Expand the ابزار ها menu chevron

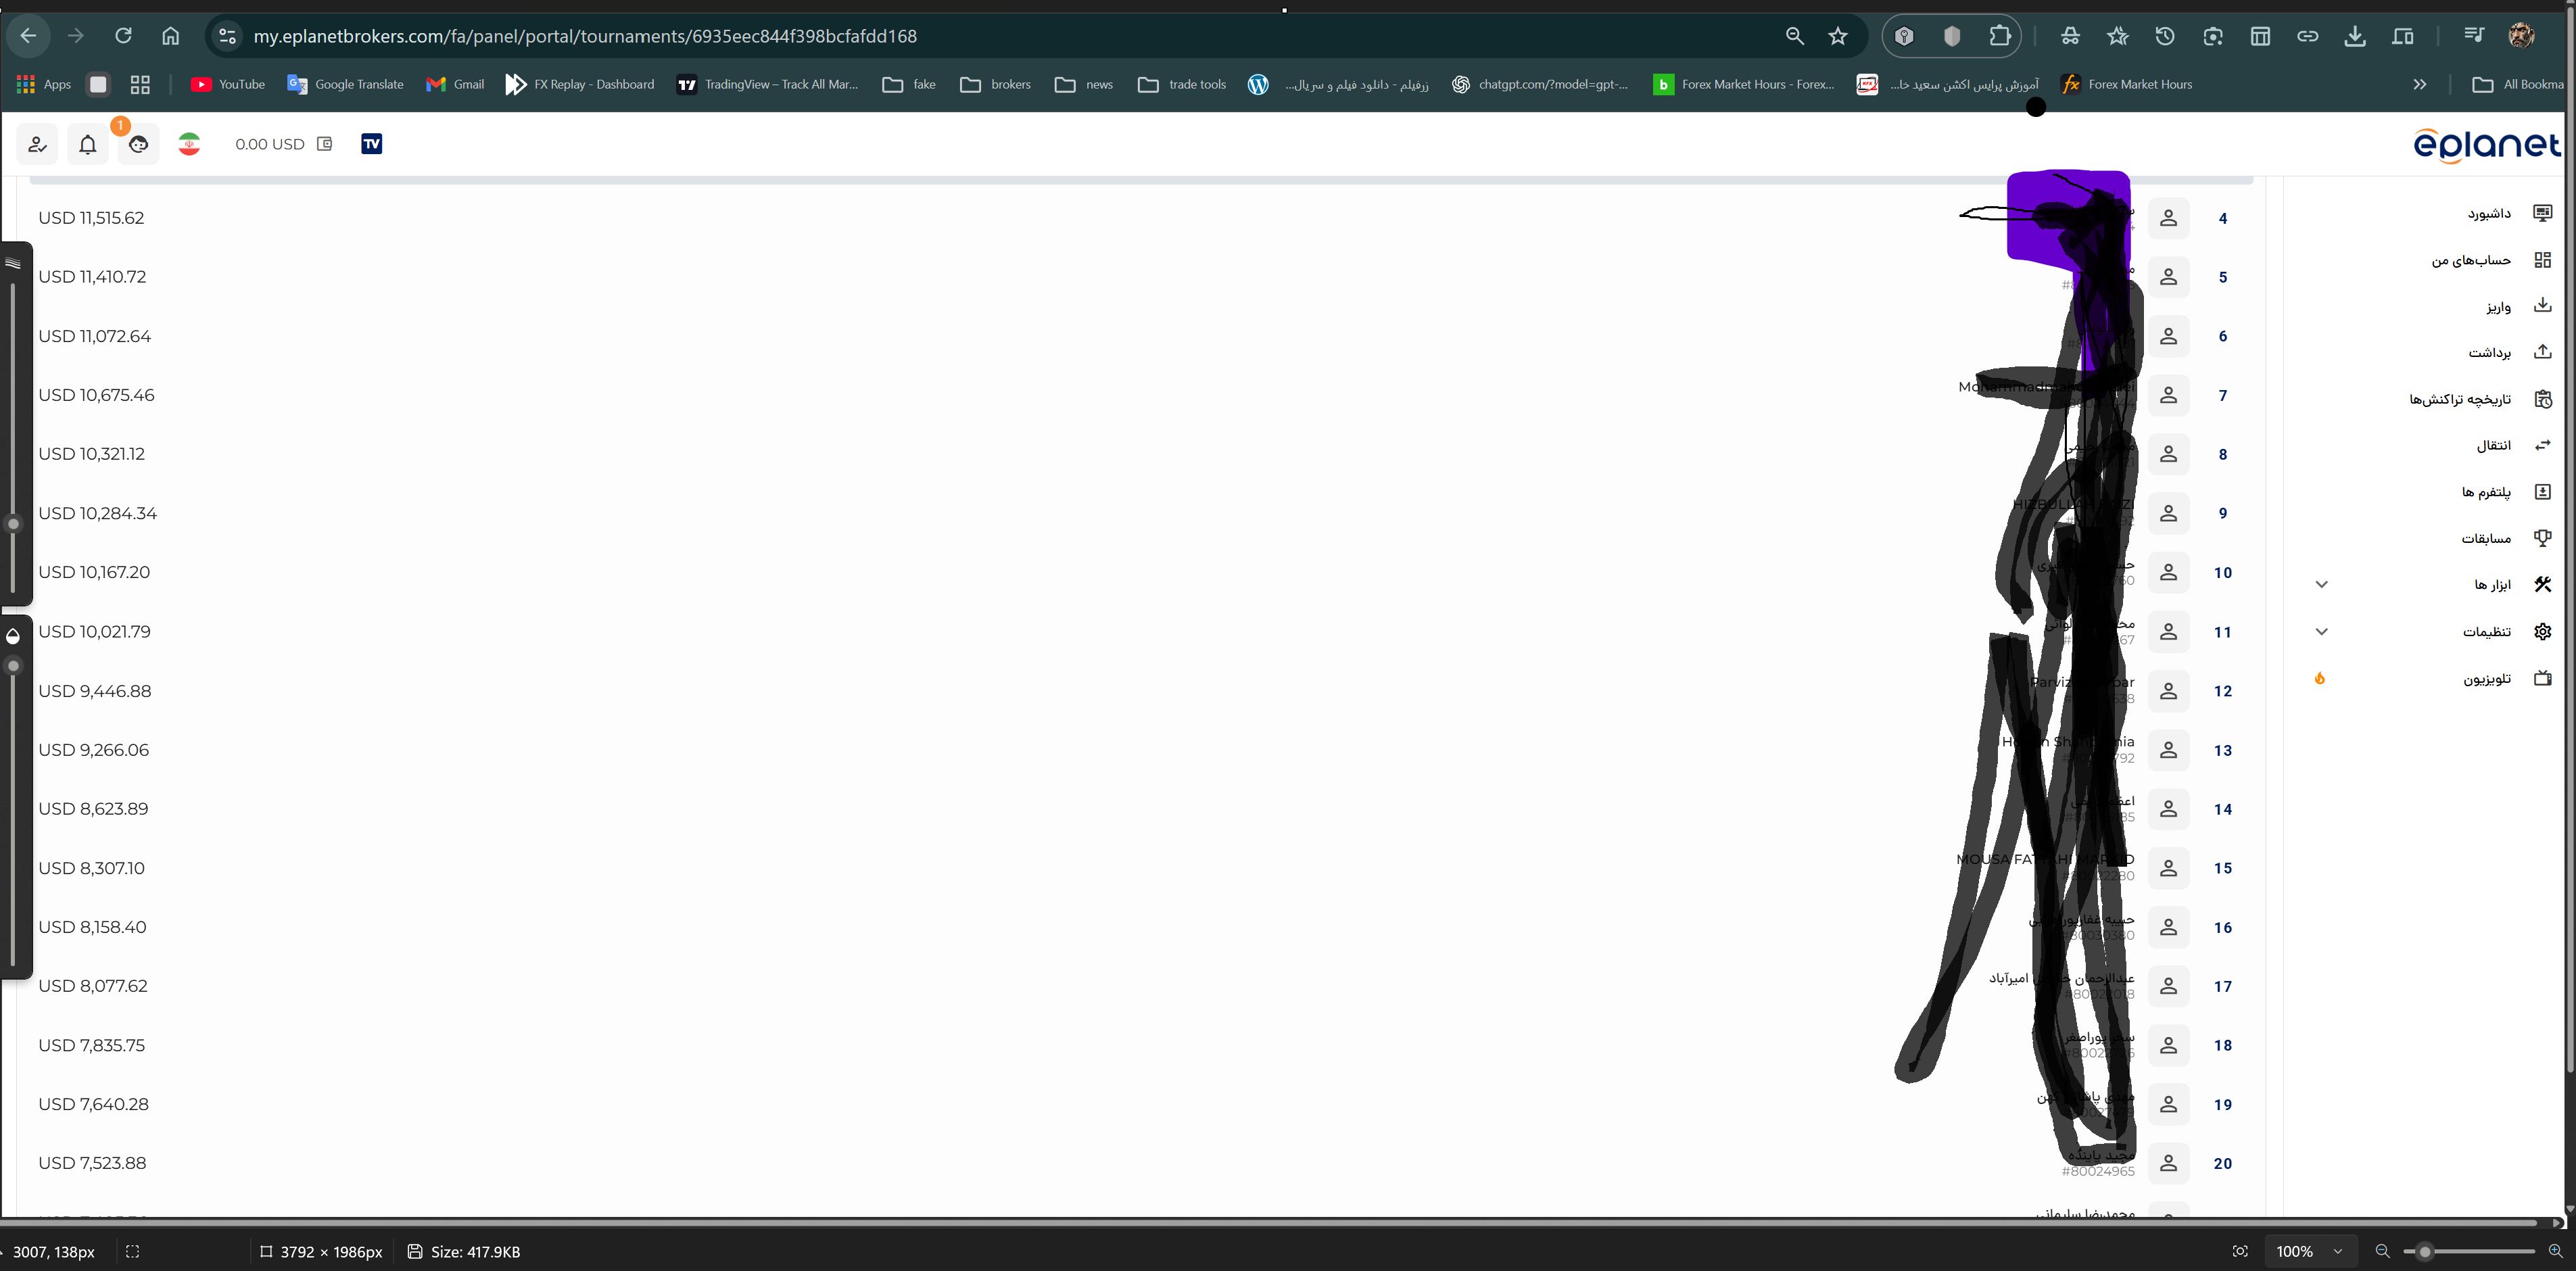2322,585
